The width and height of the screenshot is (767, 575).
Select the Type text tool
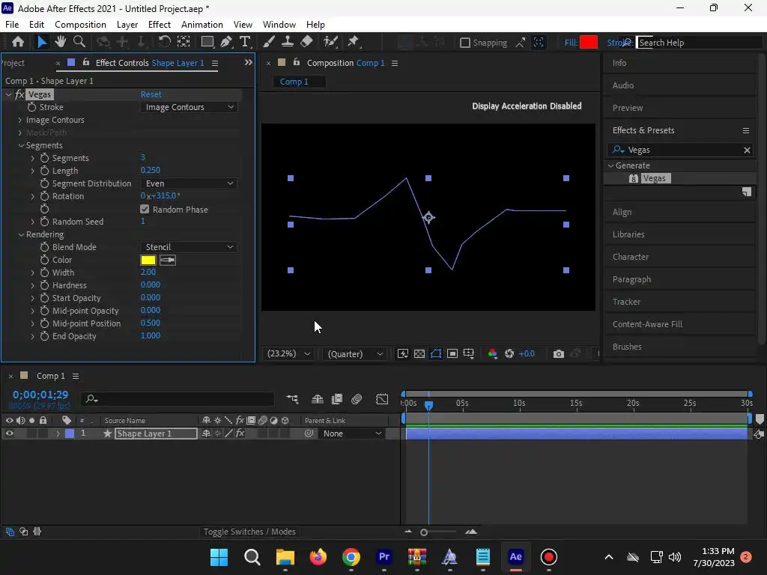(x=245, y=42)
